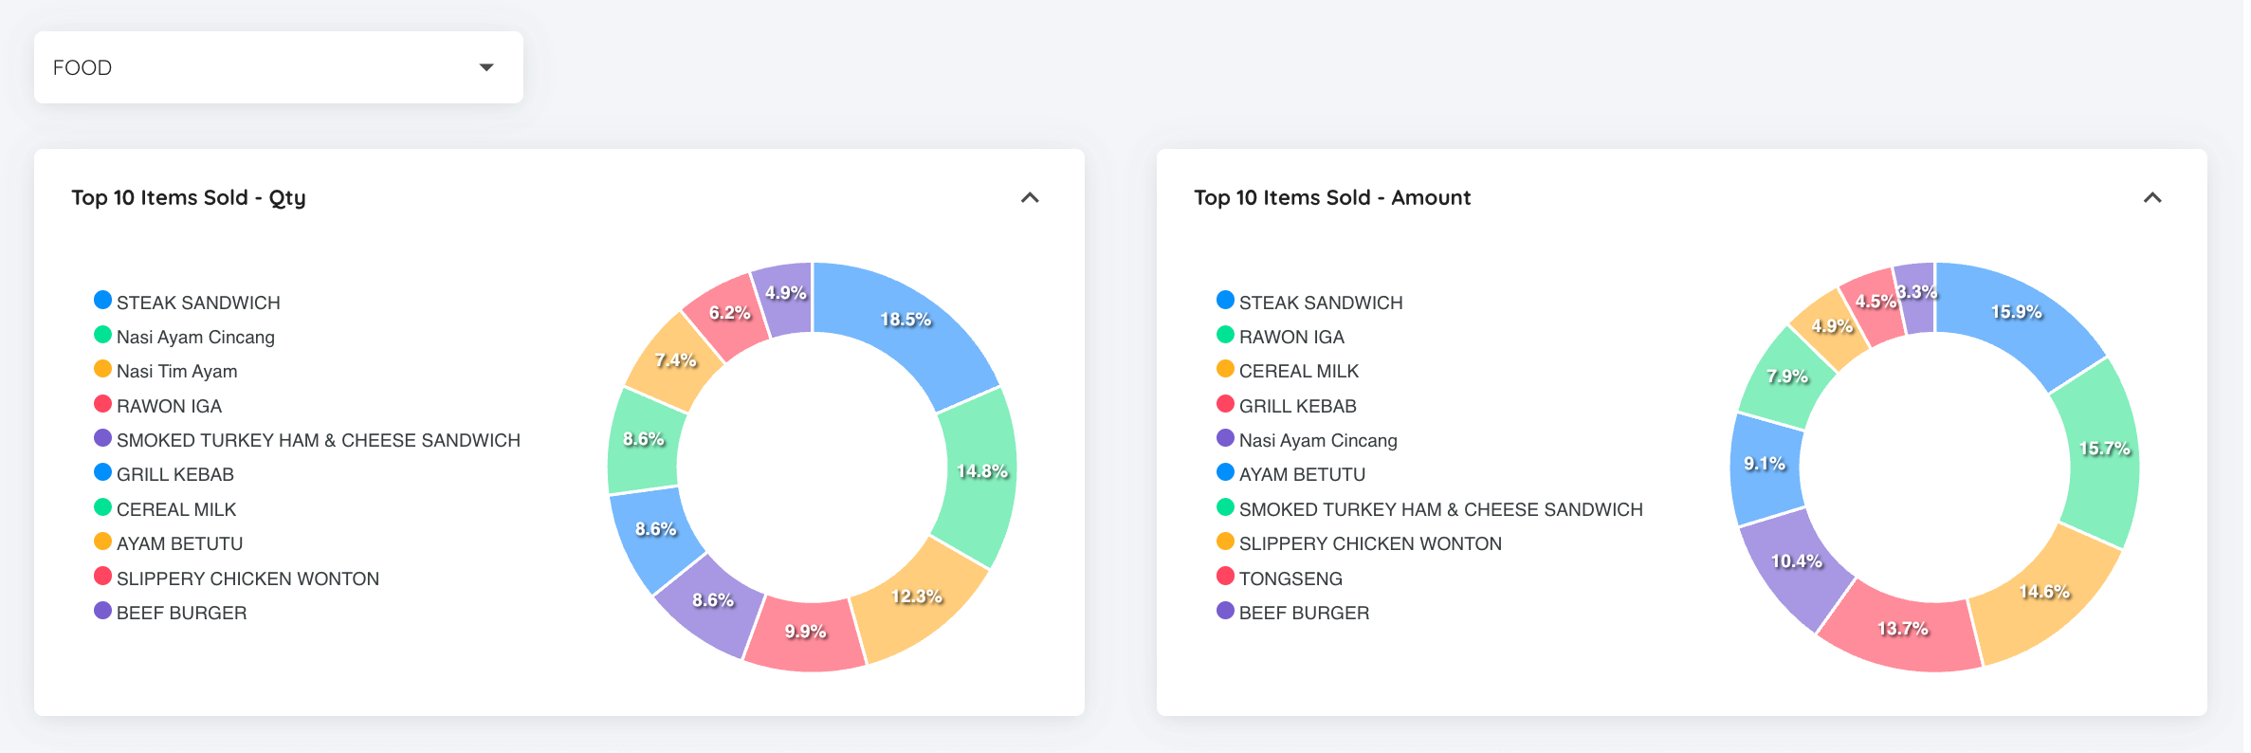Viewport: 2251px width, 753px height.
Task: Toggle Nasi Ayam Cincang legend in Amount chart
Action: [1307, 440]
